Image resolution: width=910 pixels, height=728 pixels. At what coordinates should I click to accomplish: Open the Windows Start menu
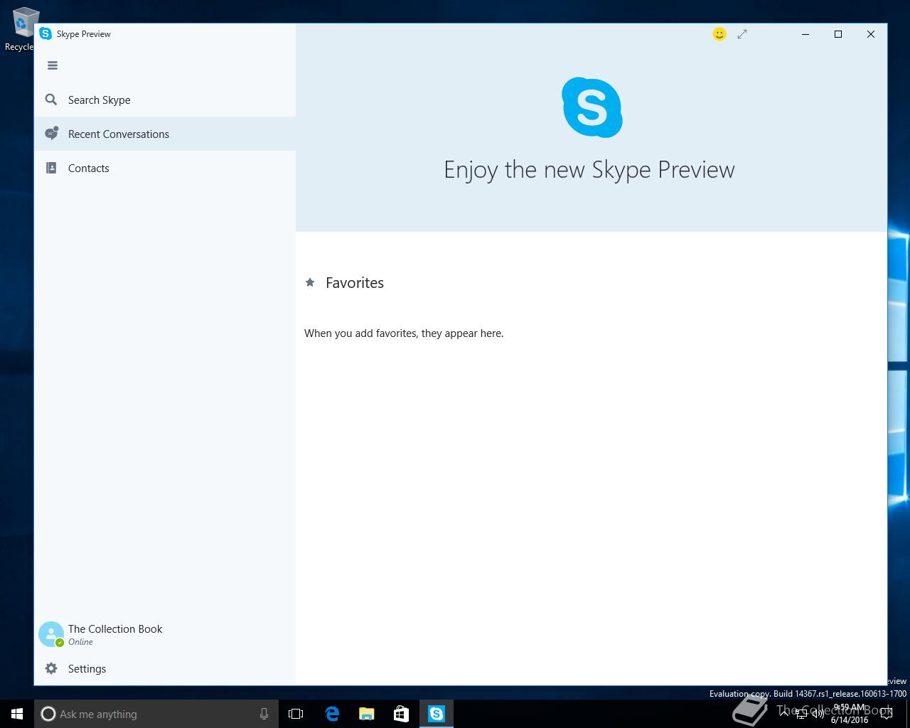pos(17,714)
